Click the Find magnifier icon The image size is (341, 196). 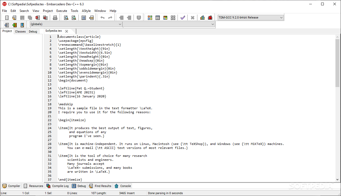pyautogui.click(x=66, y=18)
